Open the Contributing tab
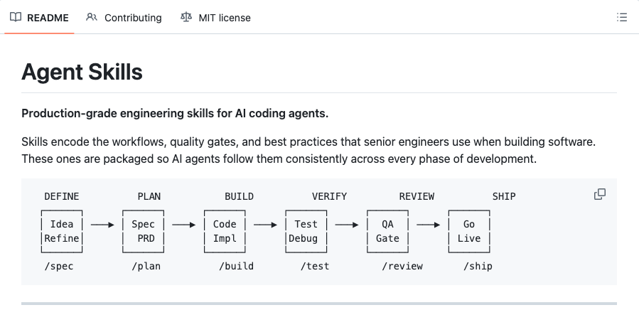 point(133,18)
